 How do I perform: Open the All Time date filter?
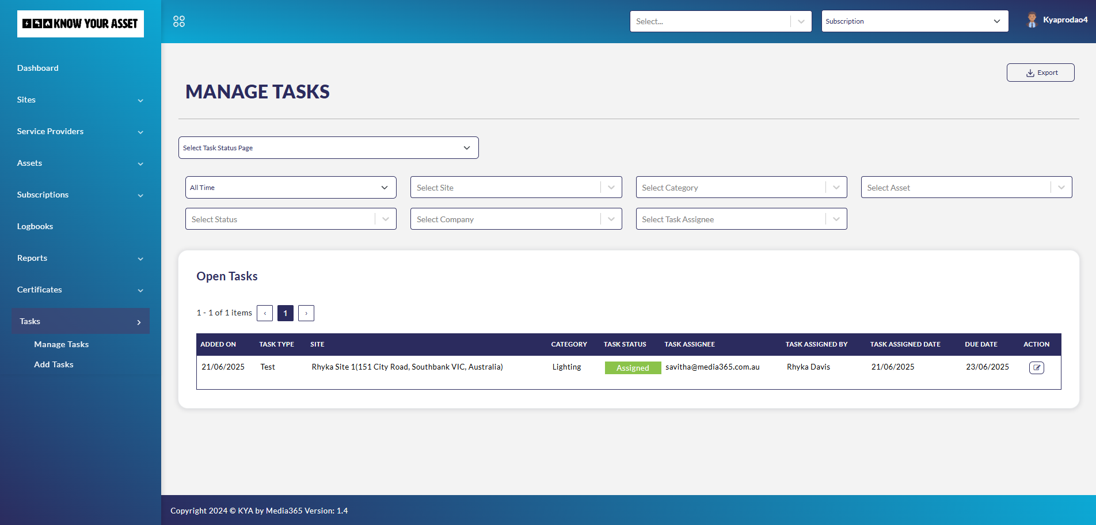tap(291, 188)
